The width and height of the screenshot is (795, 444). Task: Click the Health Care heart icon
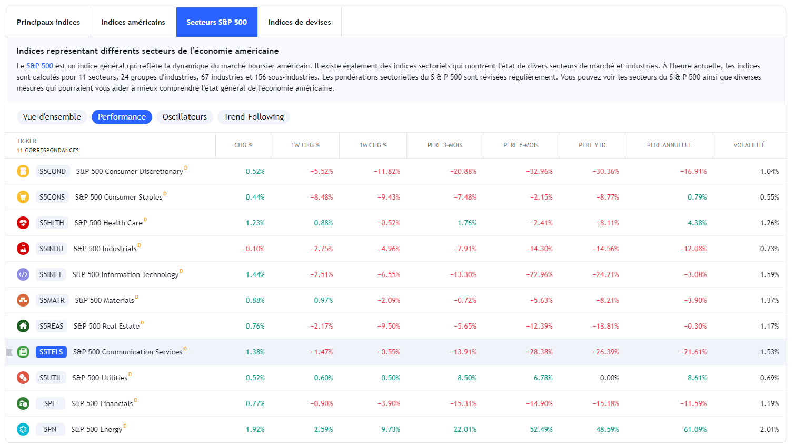(23, 223)
